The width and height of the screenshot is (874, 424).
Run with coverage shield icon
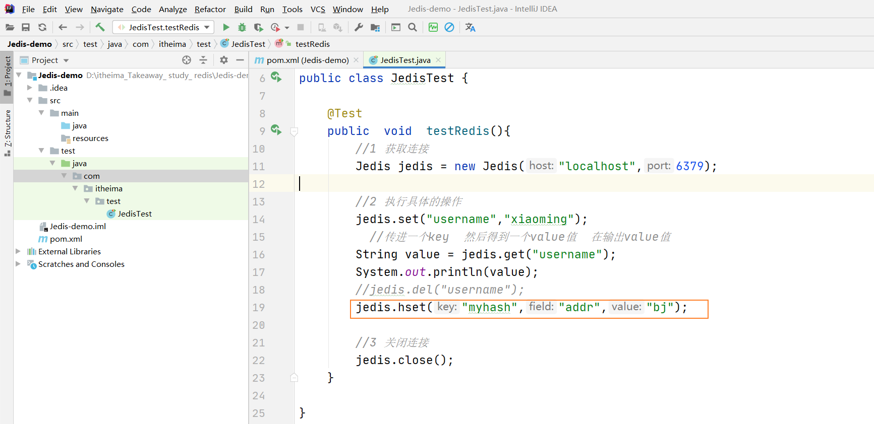pos(258,27)
